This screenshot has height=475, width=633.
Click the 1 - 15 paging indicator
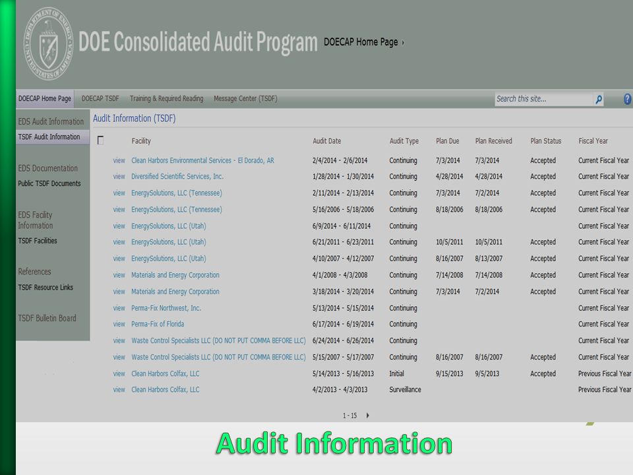point(349,416)
